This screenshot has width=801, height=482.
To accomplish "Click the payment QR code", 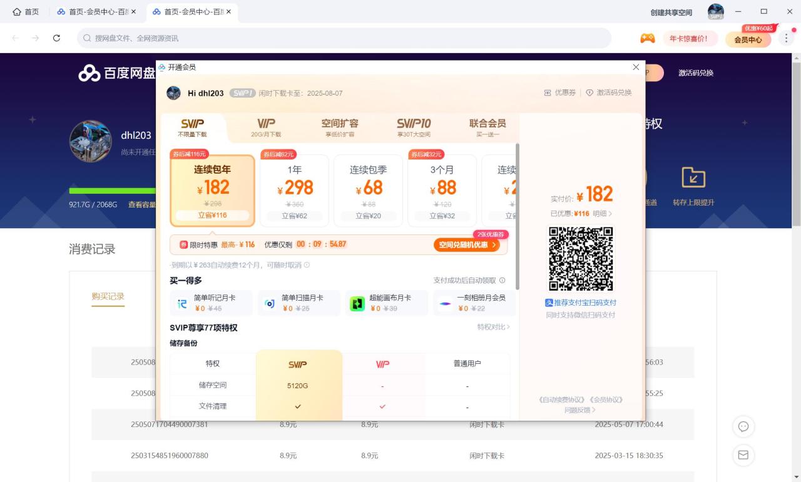I will 581,259.
